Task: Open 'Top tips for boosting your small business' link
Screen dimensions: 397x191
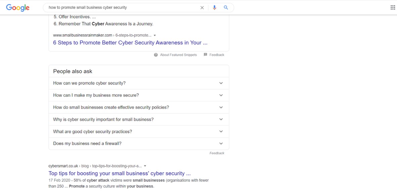Action: click(x=120, y=174)
